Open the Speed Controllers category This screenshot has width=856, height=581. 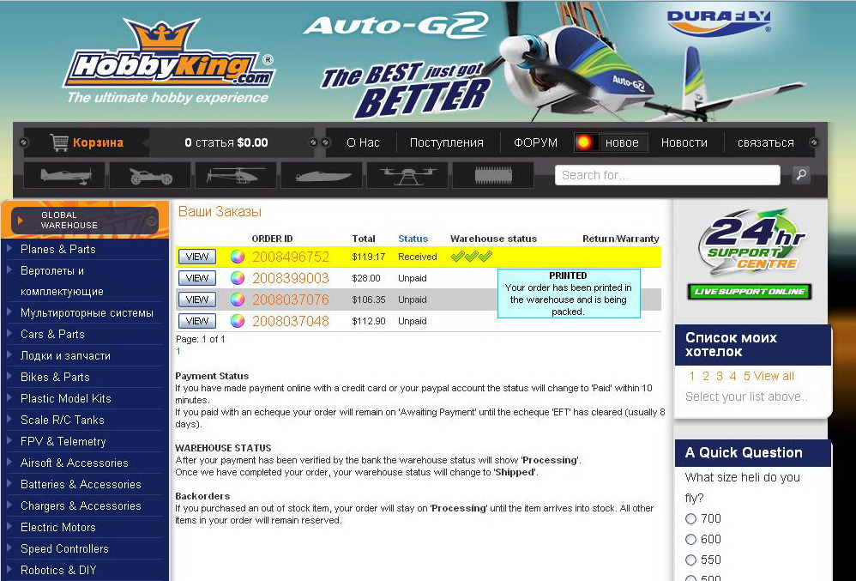point(64,548)
